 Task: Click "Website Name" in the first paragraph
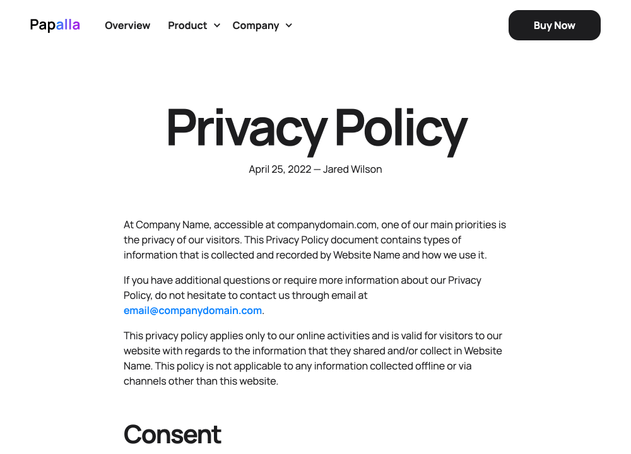367,255
